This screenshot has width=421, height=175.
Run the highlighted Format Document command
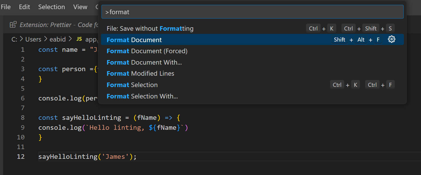[x=134, y=40]
